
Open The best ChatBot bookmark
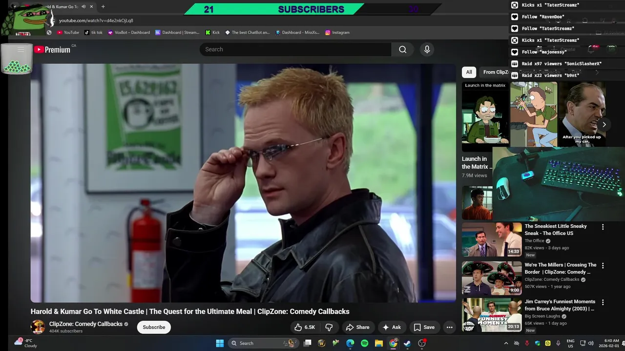[248, 33]
